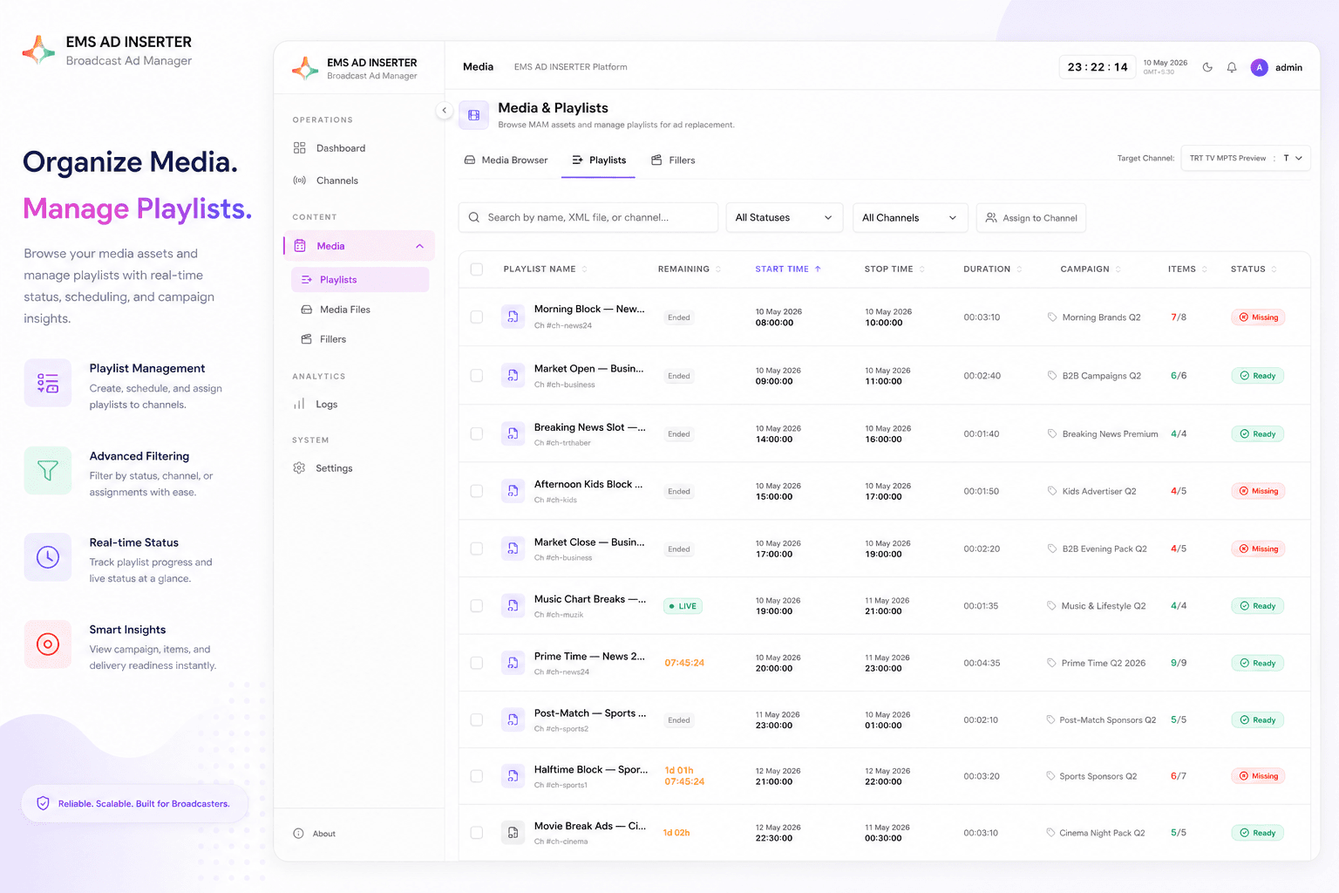Open the notifications bell
This screenshot has width=1339, height=893.
pyautogui.click(x=1232, y=67)
